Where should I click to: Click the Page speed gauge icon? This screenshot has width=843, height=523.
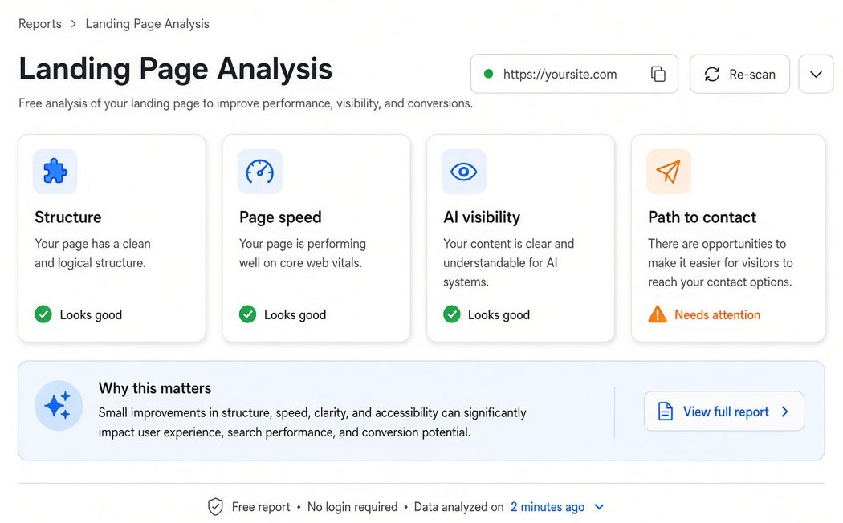[x=259, y=172]
